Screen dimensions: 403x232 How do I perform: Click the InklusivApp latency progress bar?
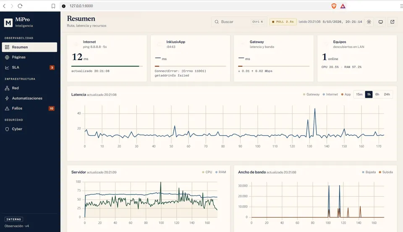[x=190, y=66]
